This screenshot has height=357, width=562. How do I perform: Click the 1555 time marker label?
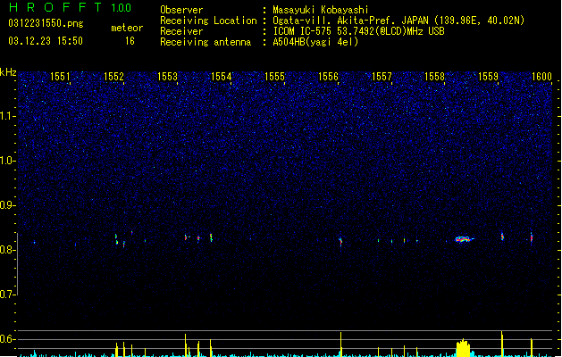(x=274, y=77)
